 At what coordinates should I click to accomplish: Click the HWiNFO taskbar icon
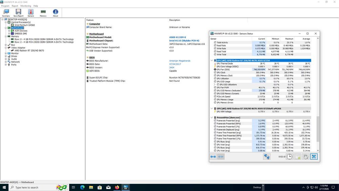[126, 187]
